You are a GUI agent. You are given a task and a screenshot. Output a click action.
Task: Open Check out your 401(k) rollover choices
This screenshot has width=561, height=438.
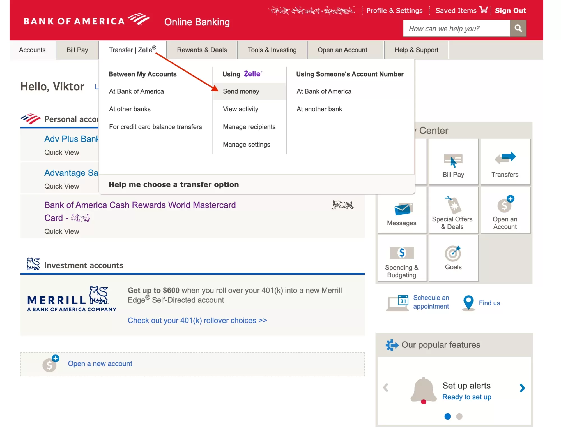point(197,320)
